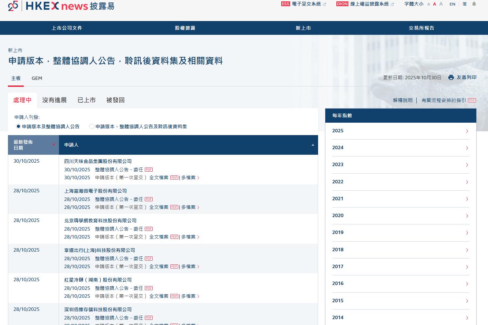The image size is (488, 325).
Task: Click the DION badge icon
Action: (x=342, y=4)
